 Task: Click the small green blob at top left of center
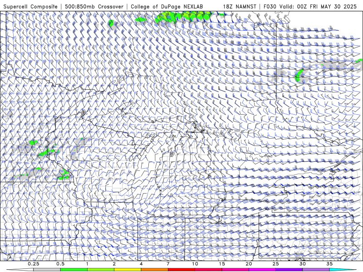[x=111, y=23]
